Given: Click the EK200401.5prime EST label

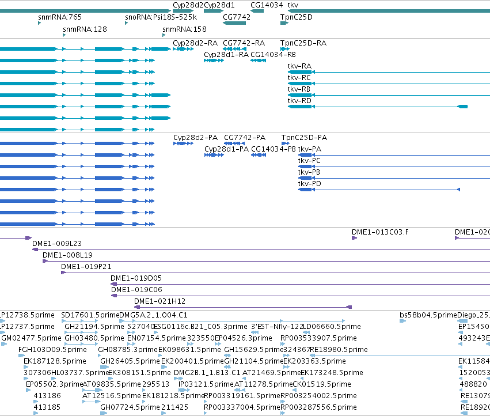Looking at the screenshot, I should [x=192, y=362].
